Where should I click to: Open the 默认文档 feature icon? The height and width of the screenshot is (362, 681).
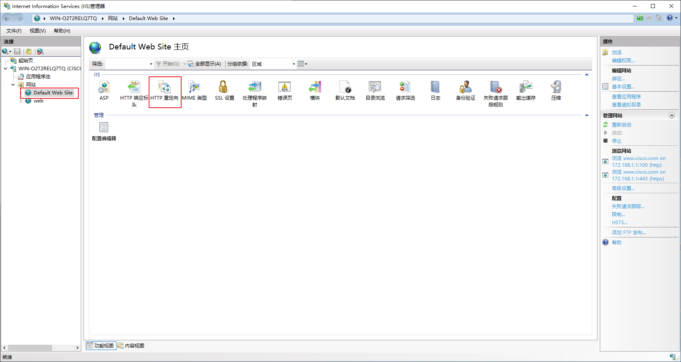point(345,87)
